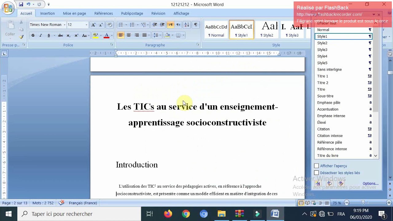Clear all text formatting with the eraser icon
The image size is (393, 221).
coord(110,25)
